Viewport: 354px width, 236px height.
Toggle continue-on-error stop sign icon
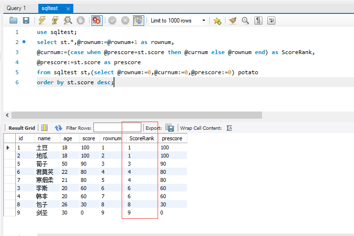97,21
